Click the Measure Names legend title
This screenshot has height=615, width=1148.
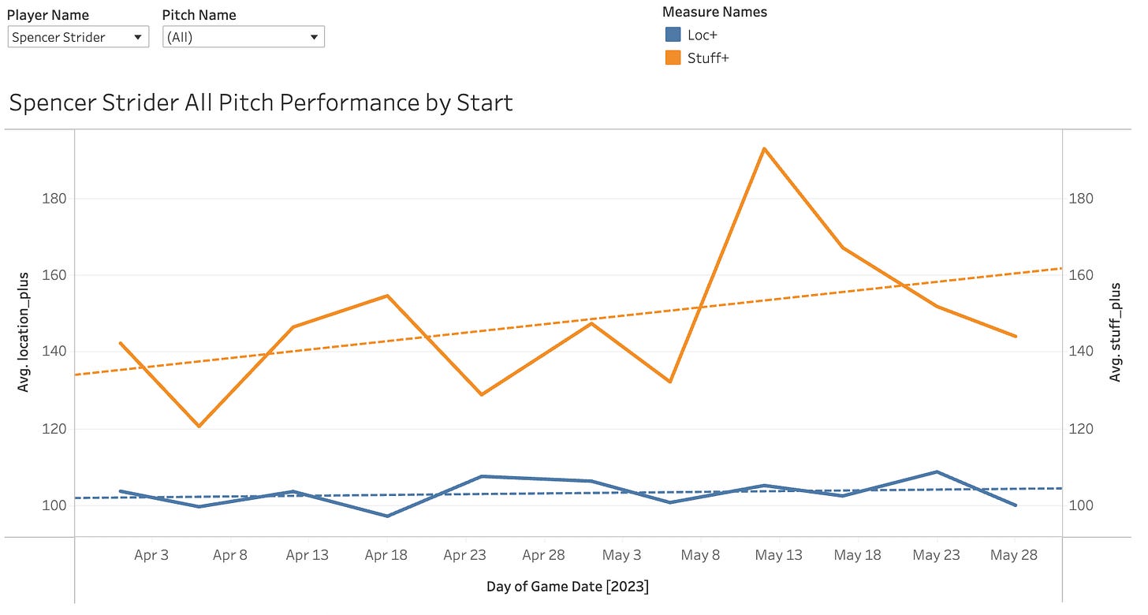click(714, 12)
